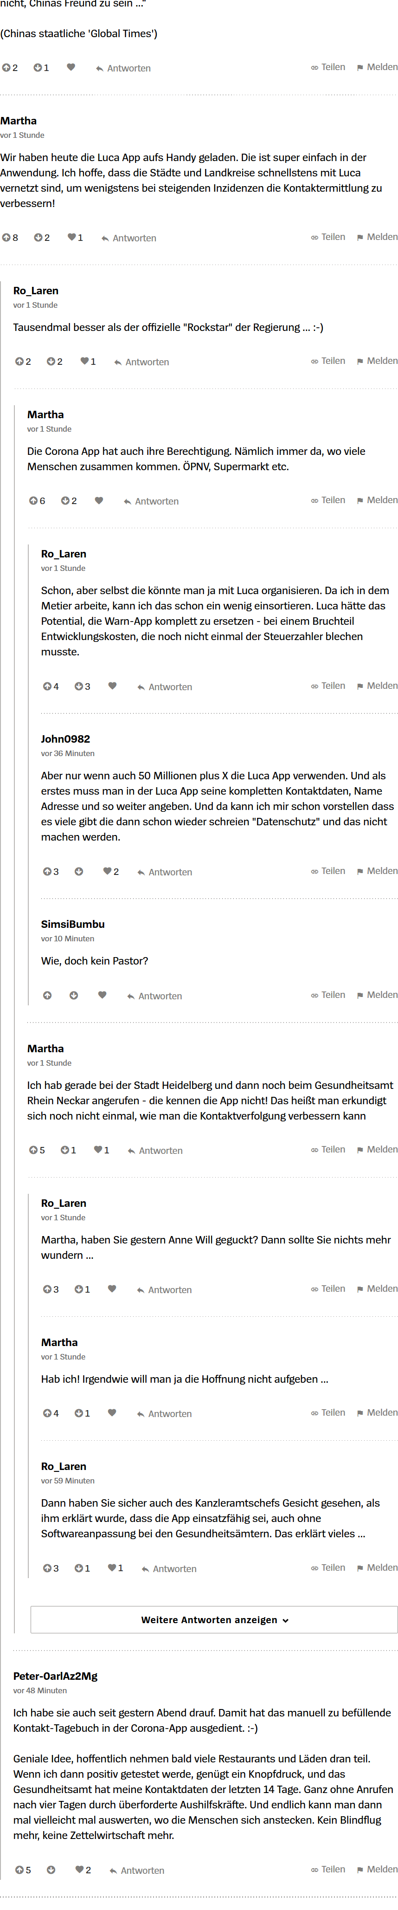Viewport: 398px width, 1910px height.
Task: Click Antworten under Peter-0arlAz2Mg's comment
Action: click(137, 1870)
